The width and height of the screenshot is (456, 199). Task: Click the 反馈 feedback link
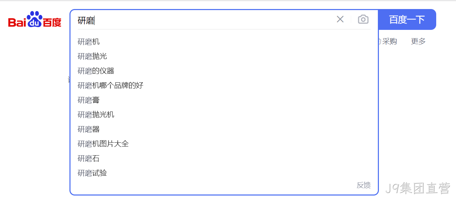(x=364, y=185)
